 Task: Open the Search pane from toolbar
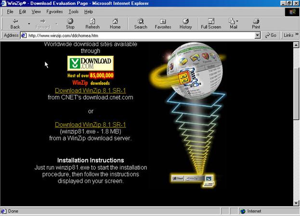point(141,24)
